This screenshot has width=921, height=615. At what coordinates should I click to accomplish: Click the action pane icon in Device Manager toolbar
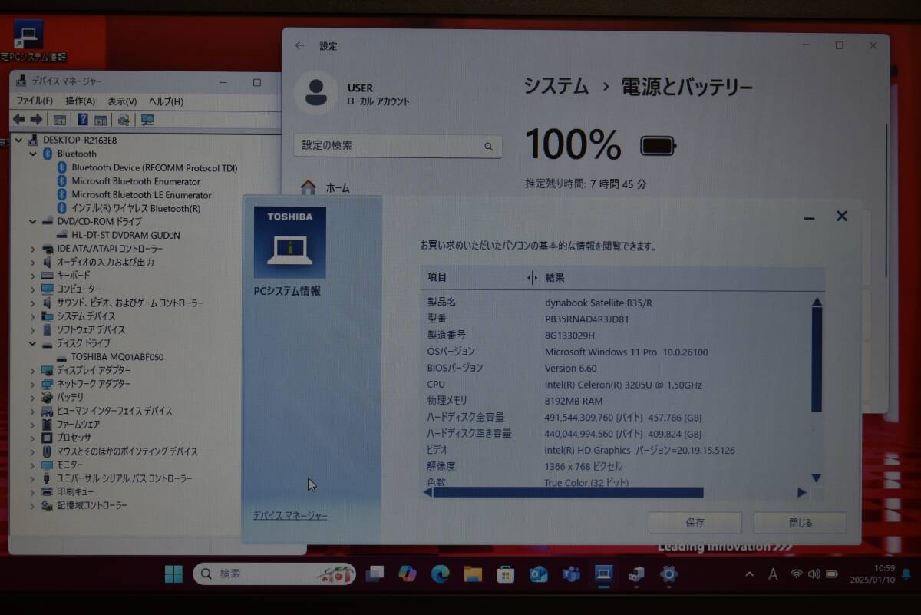[100, 120]
